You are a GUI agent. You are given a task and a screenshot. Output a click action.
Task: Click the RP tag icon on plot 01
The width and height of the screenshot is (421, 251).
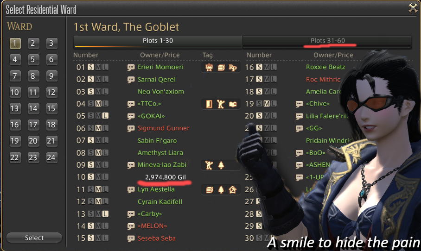coord(232,68)
